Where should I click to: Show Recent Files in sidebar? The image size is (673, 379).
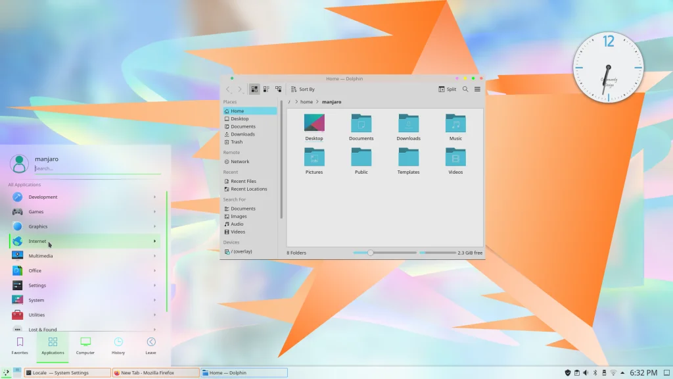coord(250,182)
